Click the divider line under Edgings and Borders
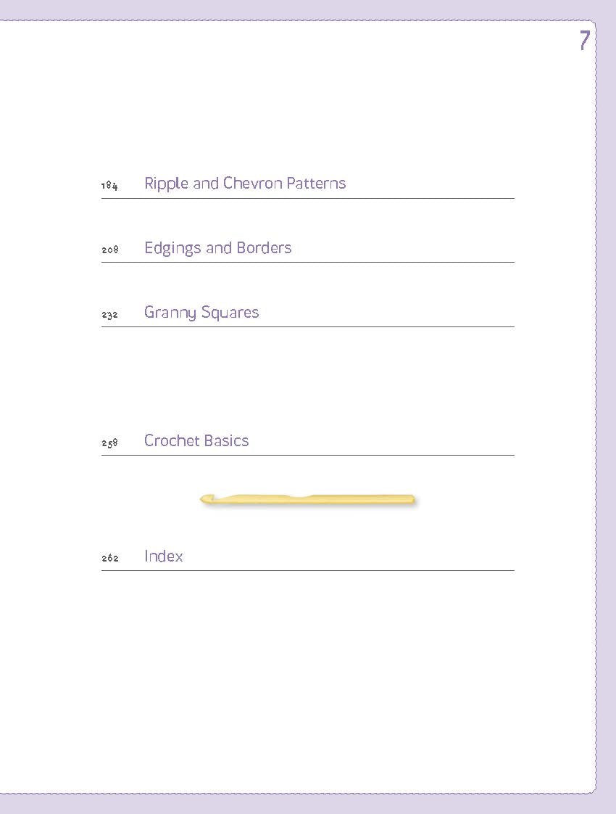Image resolution: width=616 pixels, height=814 pixels. [308, 262]
